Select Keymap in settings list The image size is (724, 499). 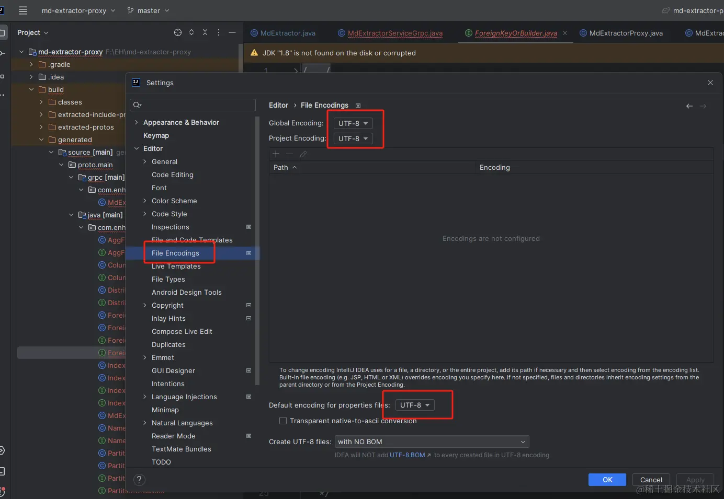click(x=156, y=135)
